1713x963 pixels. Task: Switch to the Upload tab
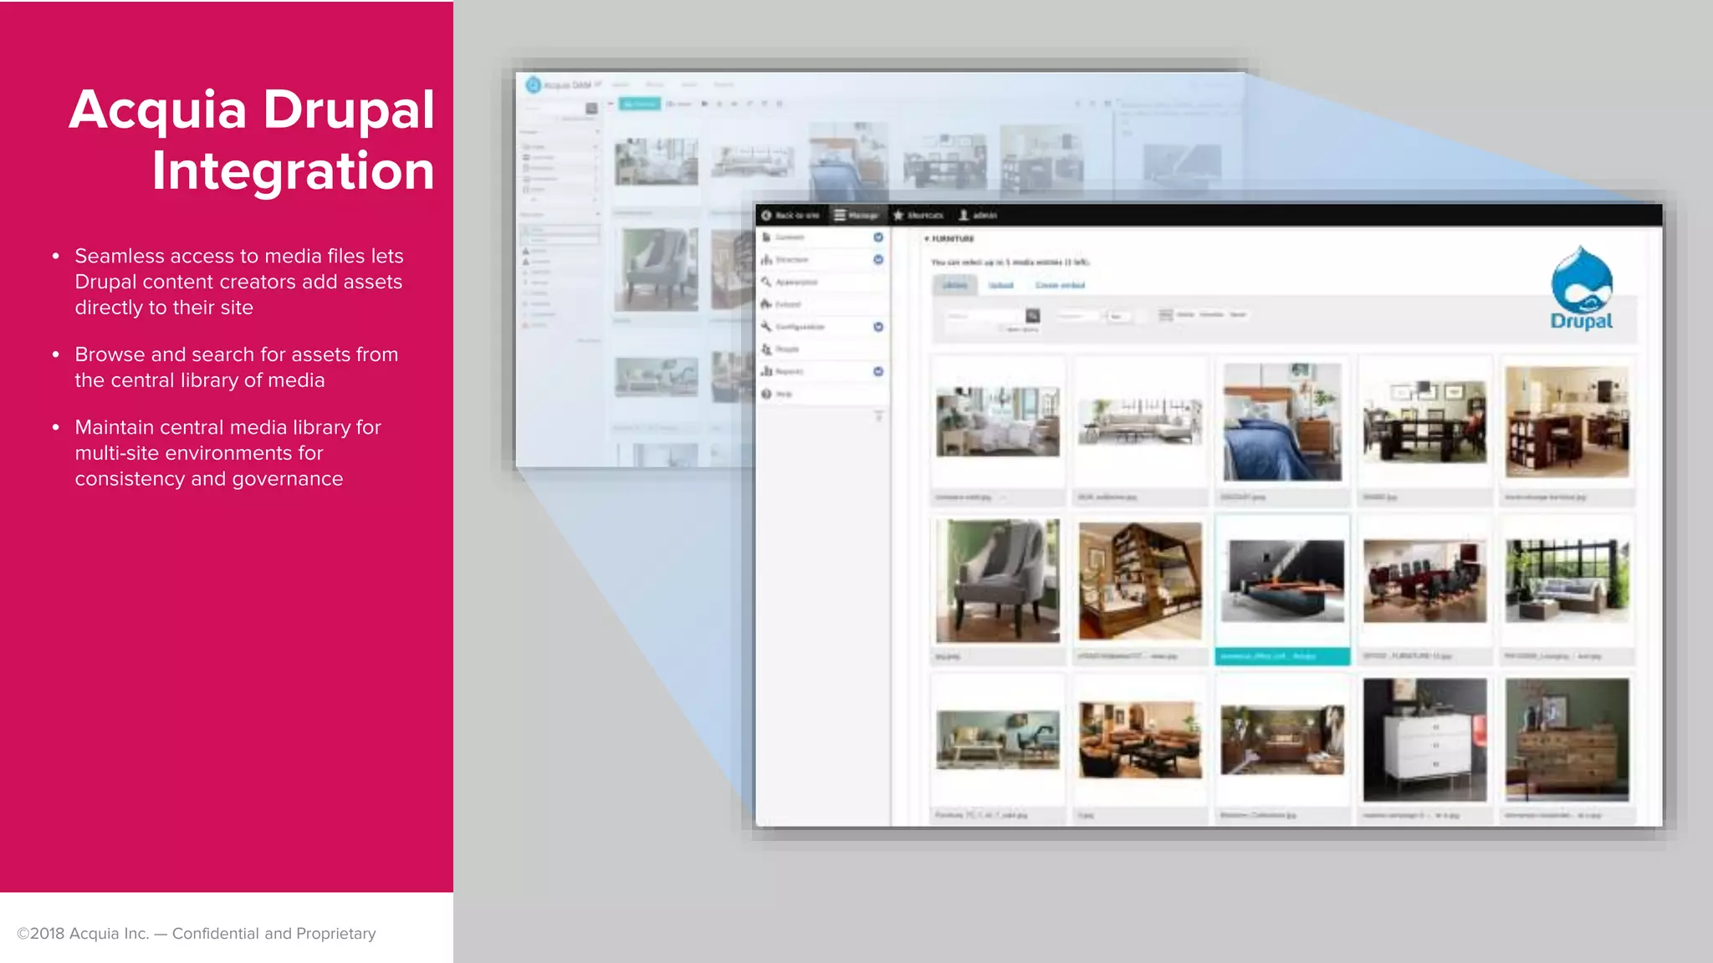pos(1001,285)
